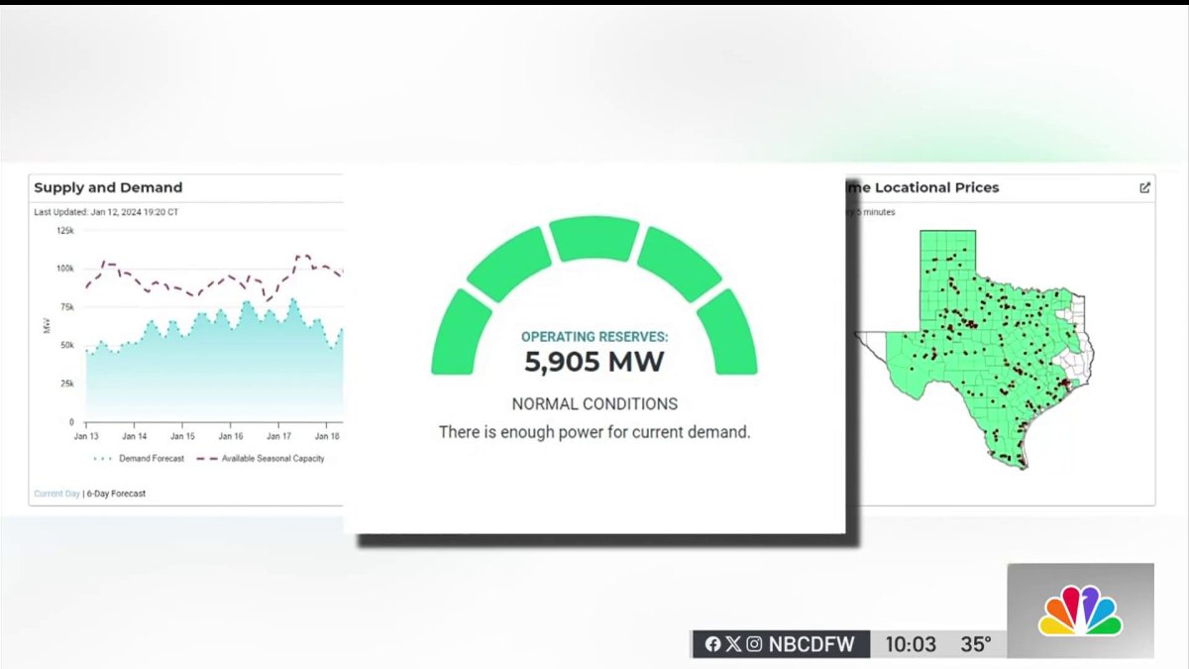The height and width of the screenshot is (669, 1189).
Task: Click the time display showing 10:03
Action: (912, 643)
